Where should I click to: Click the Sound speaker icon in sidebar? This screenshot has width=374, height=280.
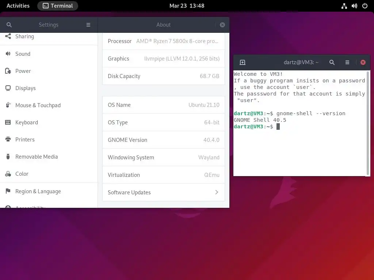pyautogui.click(x=8, y=54)
